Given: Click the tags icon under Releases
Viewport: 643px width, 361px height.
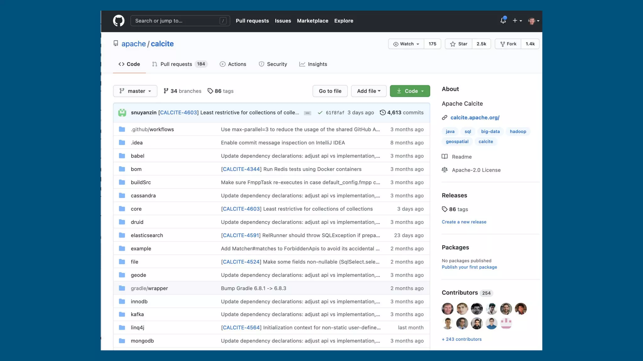Looking at the screenshot, I should 445,209.
